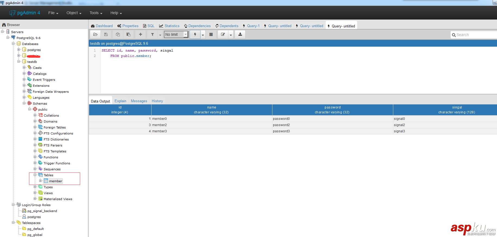The image size is (497, 237).
Task: Click the Functions node icon
Action: [40, 157]
